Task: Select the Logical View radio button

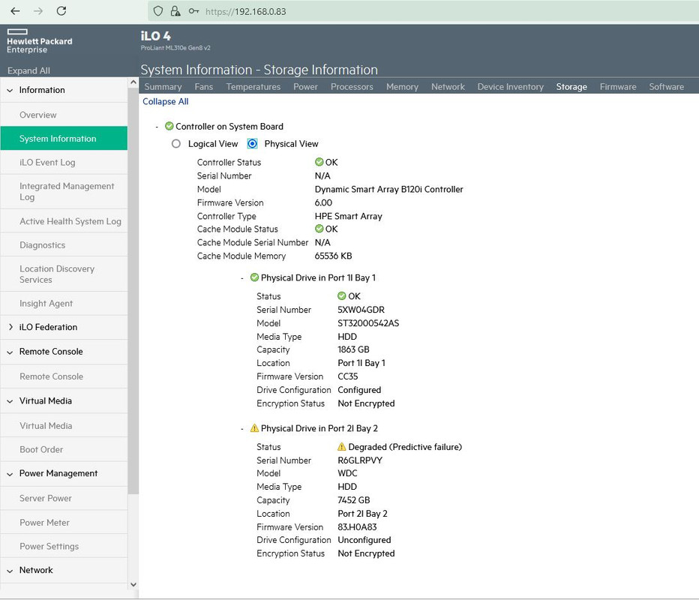Action: click(x=176, y=143)
